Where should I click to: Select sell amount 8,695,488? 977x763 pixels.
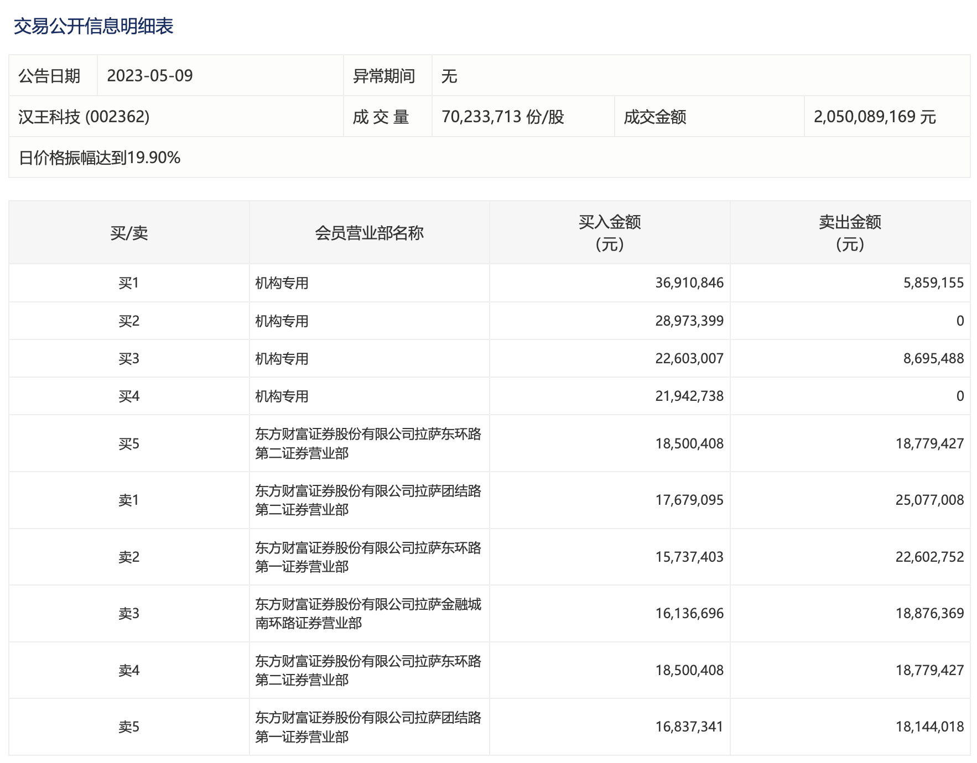click(x=934, y=358)
